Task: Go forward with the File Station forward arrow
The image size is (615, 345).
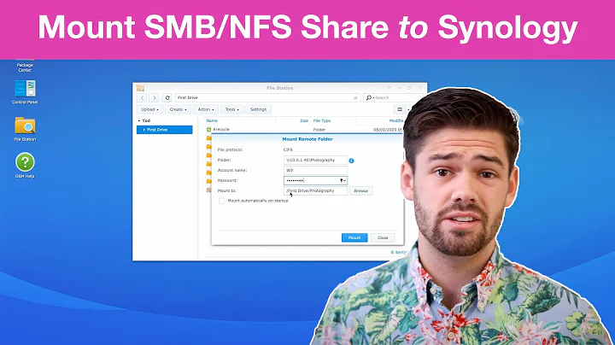Action: [154, 97]
